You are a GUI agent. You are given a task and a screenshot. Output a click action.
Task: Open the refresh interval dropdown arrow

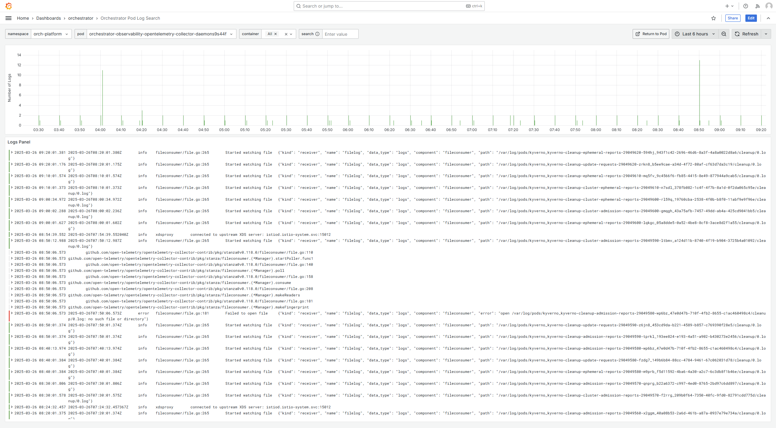click(x=766, y=34)
